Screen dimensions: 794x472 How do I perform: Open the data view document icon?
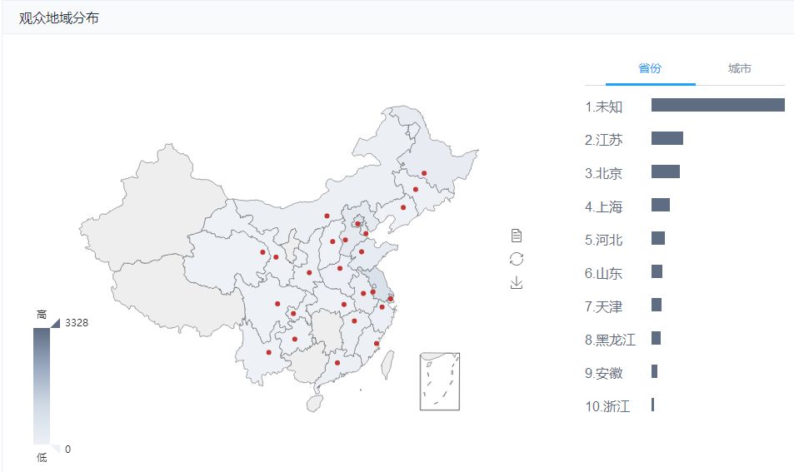click(516, 236)
